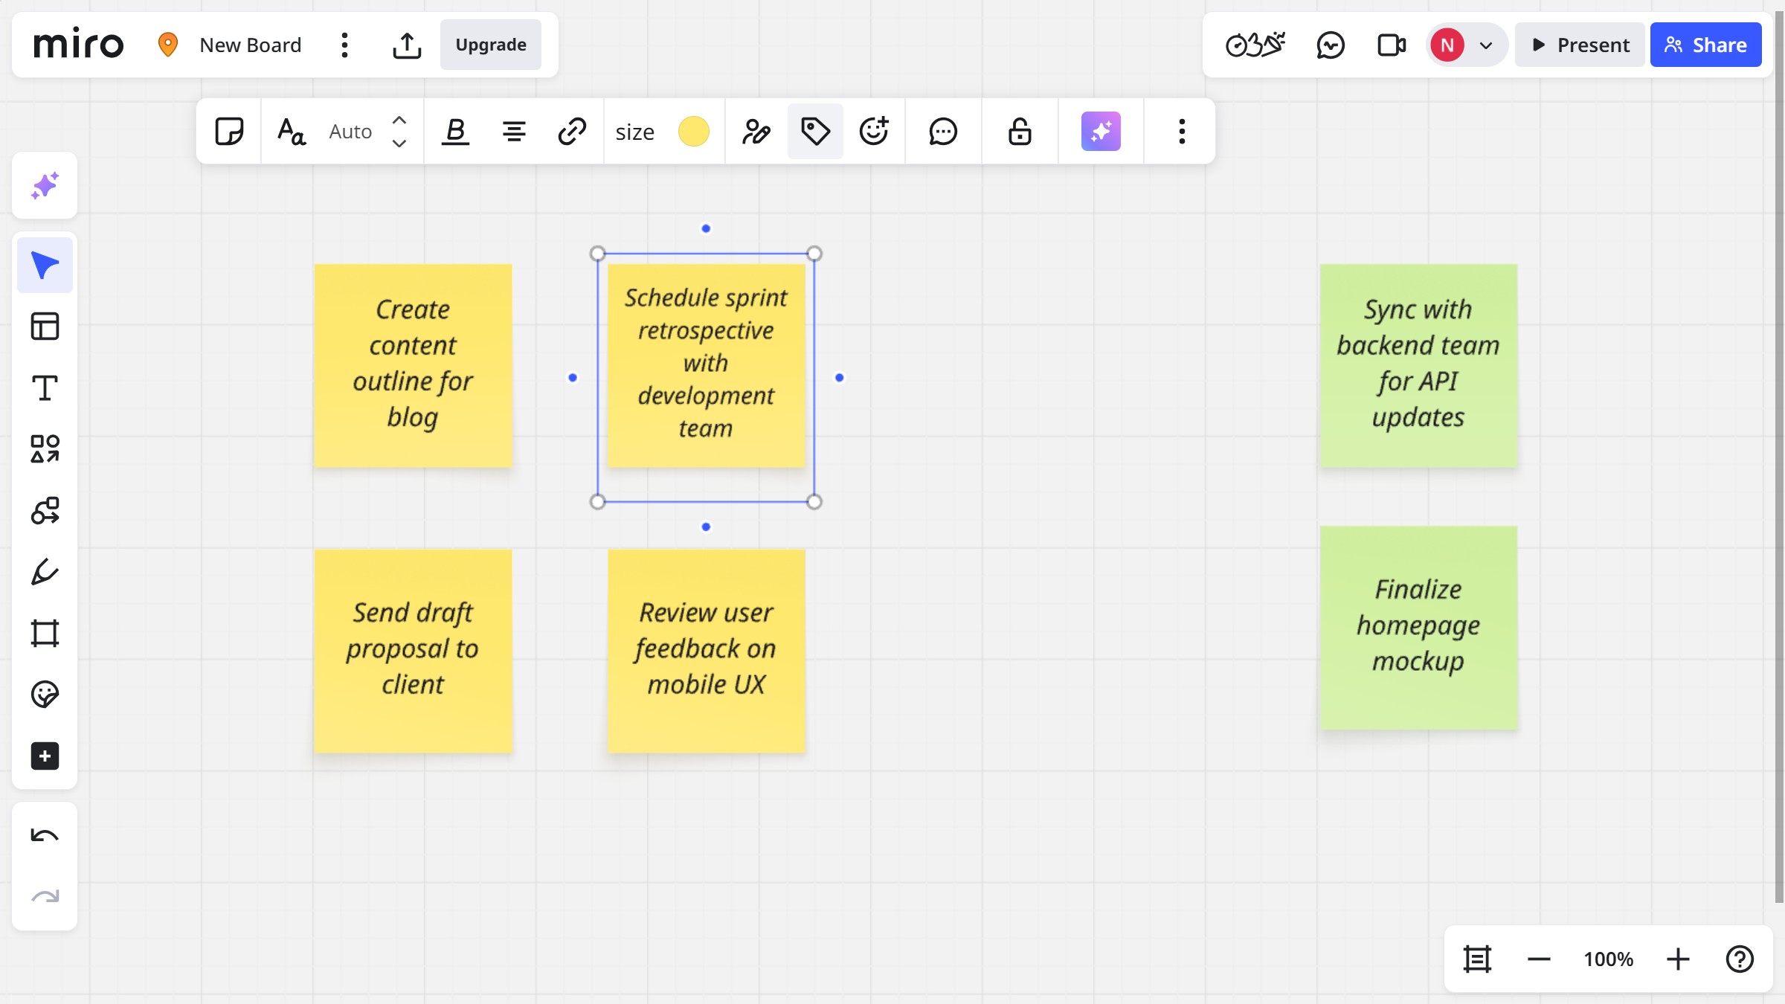
Task: Select the Text tool in left sidebar
Action: tap(45, 387)
